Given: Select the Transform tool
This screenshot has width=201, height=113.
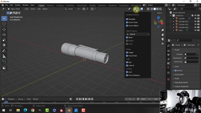Looking at the screenshot, I should pos(4,45).
